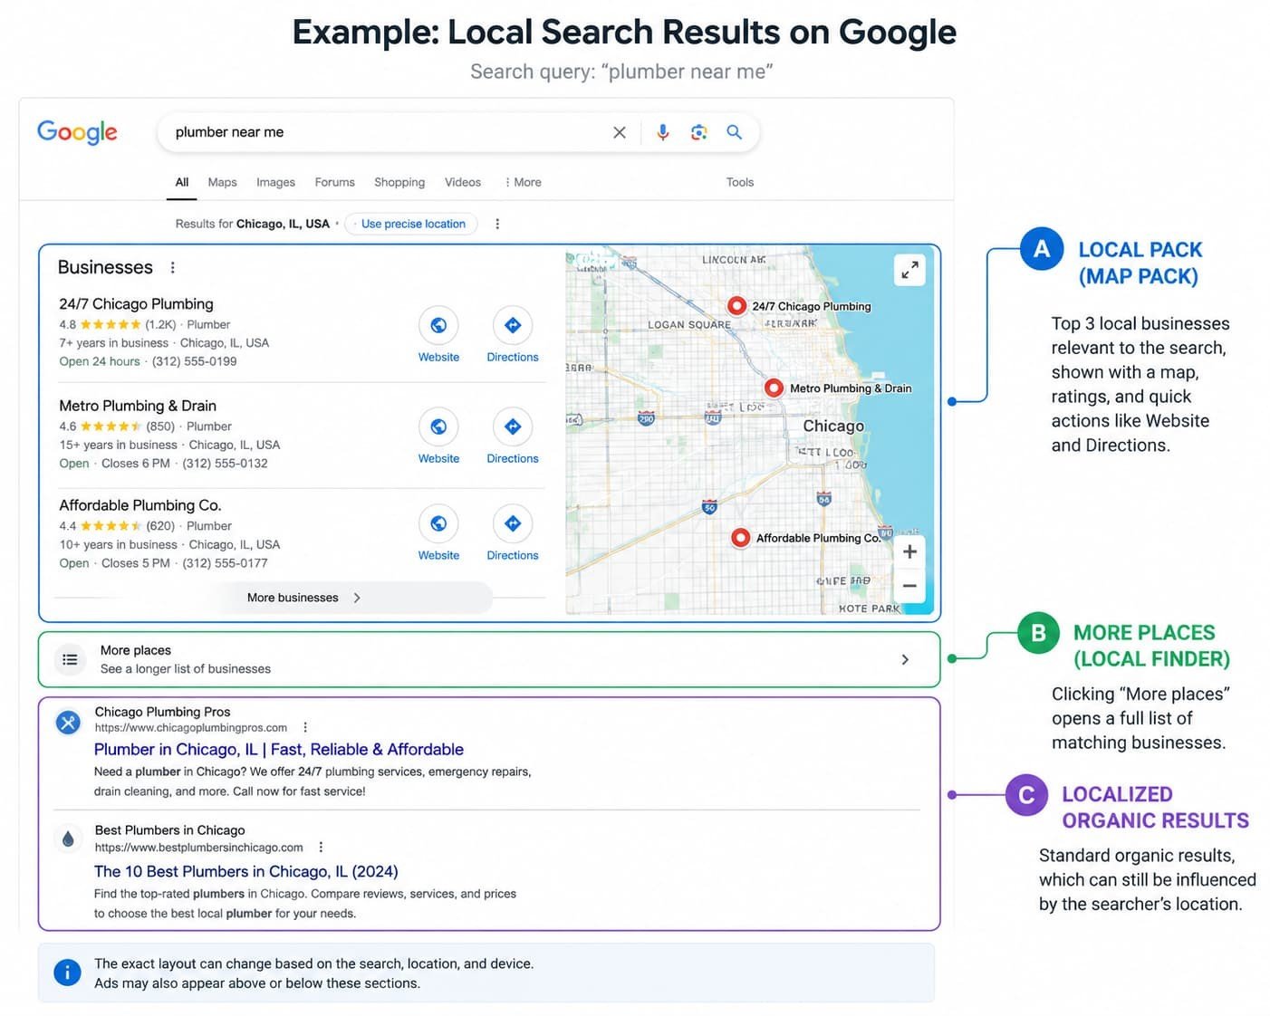This screenshot has width=1270, height=1016.
Task: Open options dots for bestplumbersinchicago.com result
Action: [321, 848]
